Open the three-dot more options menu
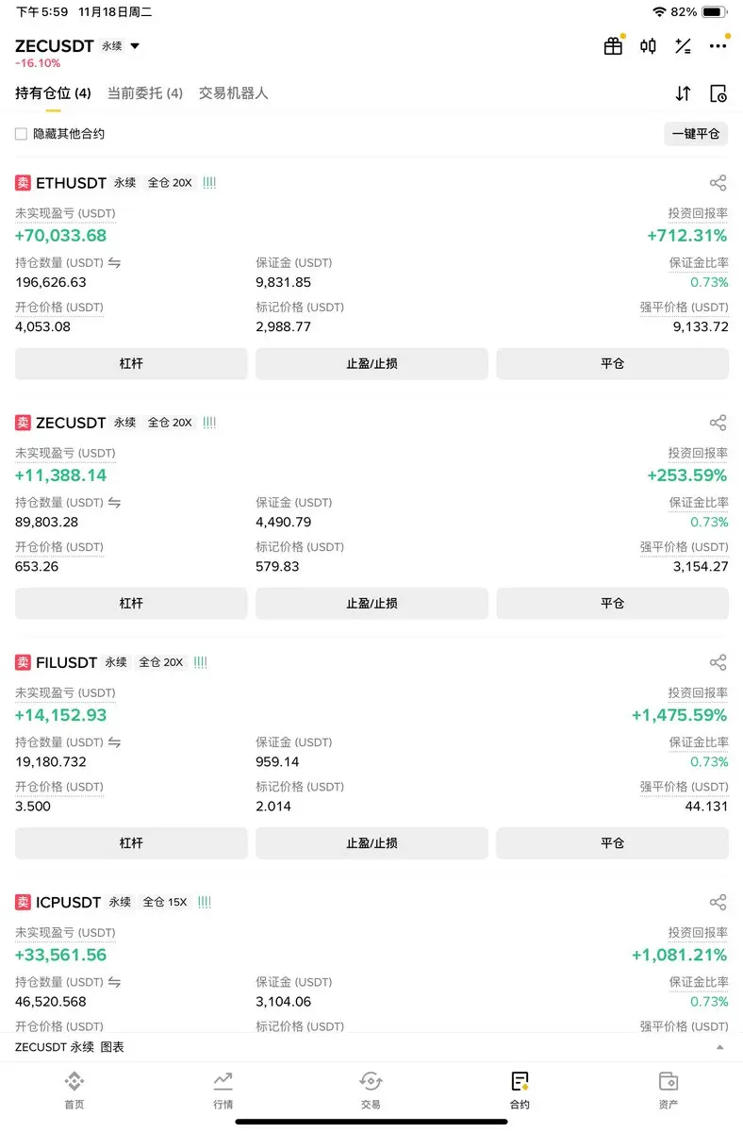The image size is (743, 1132). [718, 46]
